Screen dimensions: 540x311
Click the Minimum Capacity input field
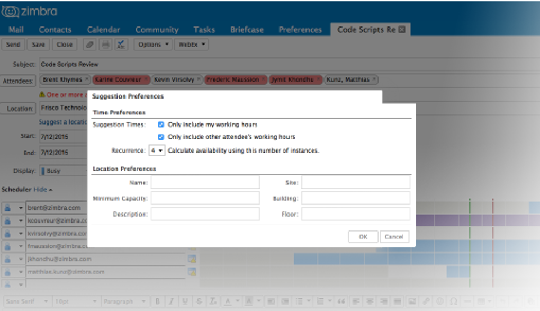pyautogui.click(x=205, y=198)
